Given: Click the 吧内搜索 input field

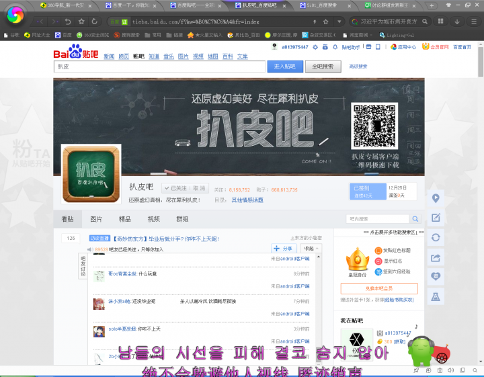Looking at the screenshot, I should point(377,218).
